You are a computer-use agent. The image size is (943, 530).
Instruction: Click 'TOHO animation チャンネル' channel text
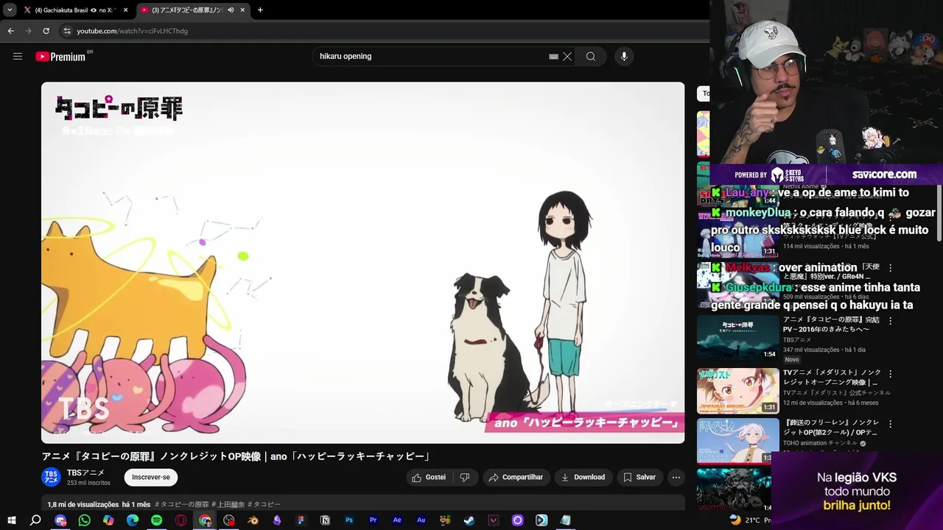pyautogui.click(x=820, y=443)
